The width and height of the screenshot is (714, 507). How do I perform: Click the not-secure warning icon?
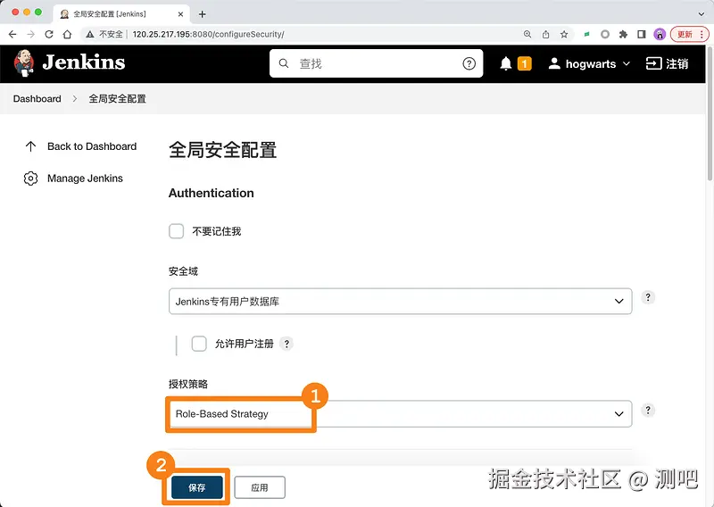90,34
